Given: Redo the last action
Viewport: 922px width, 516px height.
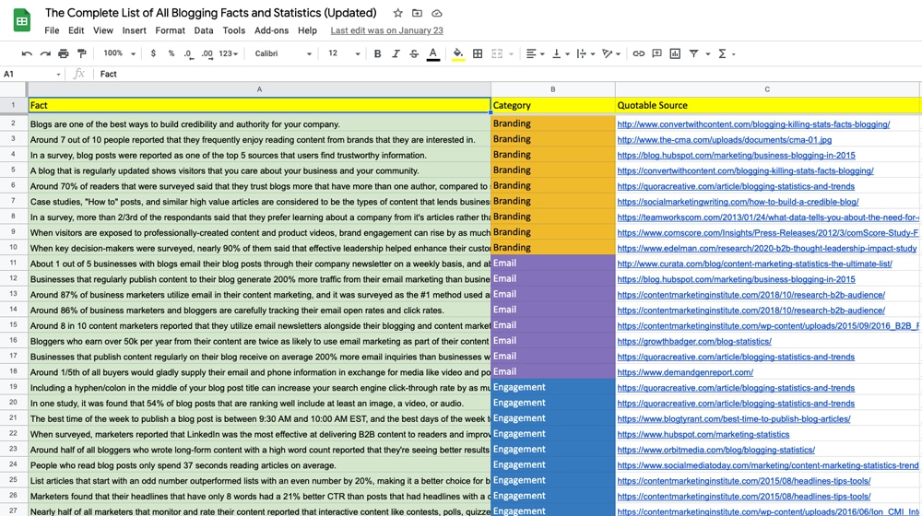Looking at the screenshot, I should (44, 53).
